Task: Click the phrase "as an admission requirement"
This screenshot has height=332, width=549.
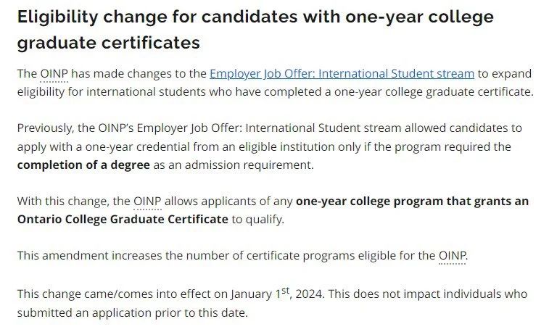Action: (234, 165)
